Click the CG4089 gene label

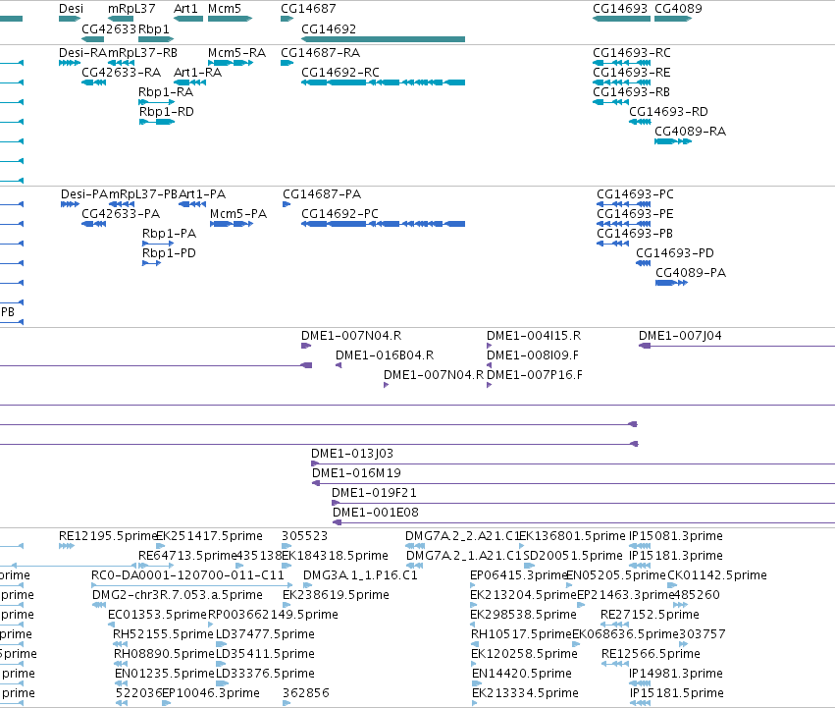coord(678,9)
